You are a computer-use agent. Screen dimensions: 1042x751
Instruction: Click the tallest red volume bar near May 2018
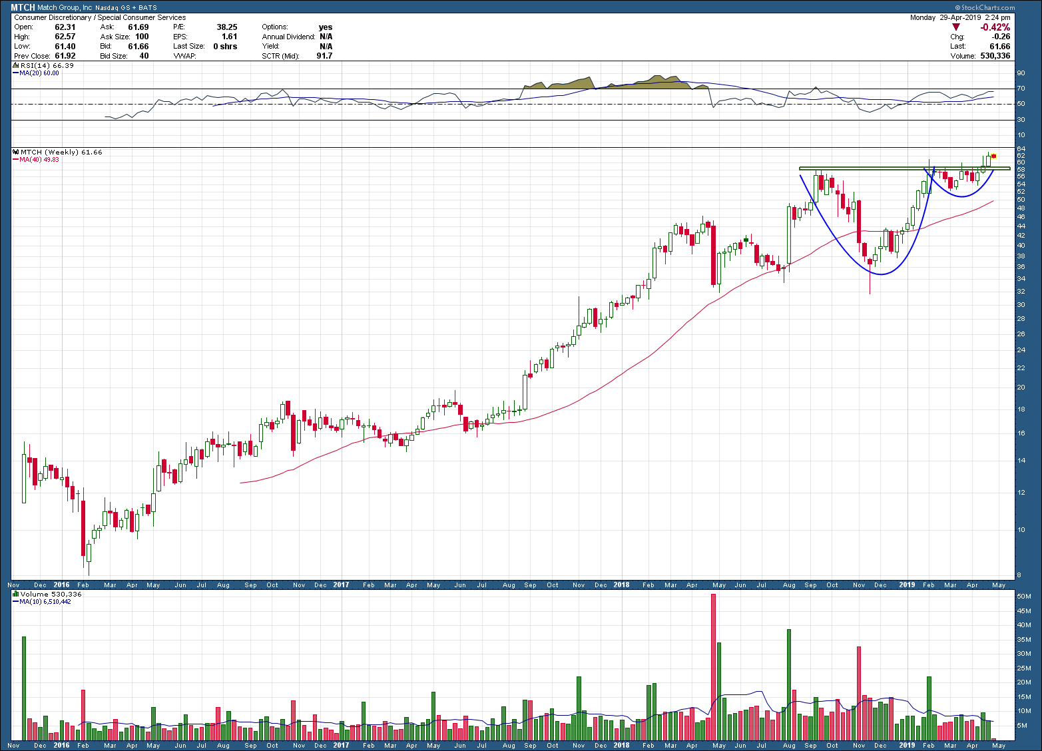pyautogui.click(x=713, y=667)
